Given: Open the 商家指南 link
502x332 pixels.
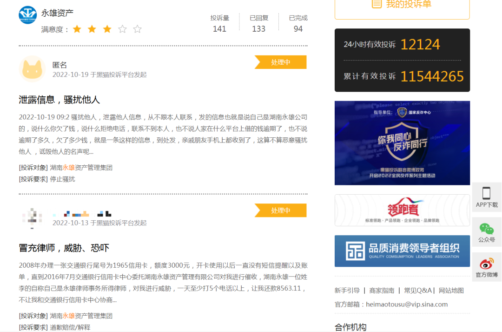Looking at the screenshot, I should pyautogui.click(x=382, y=291).
